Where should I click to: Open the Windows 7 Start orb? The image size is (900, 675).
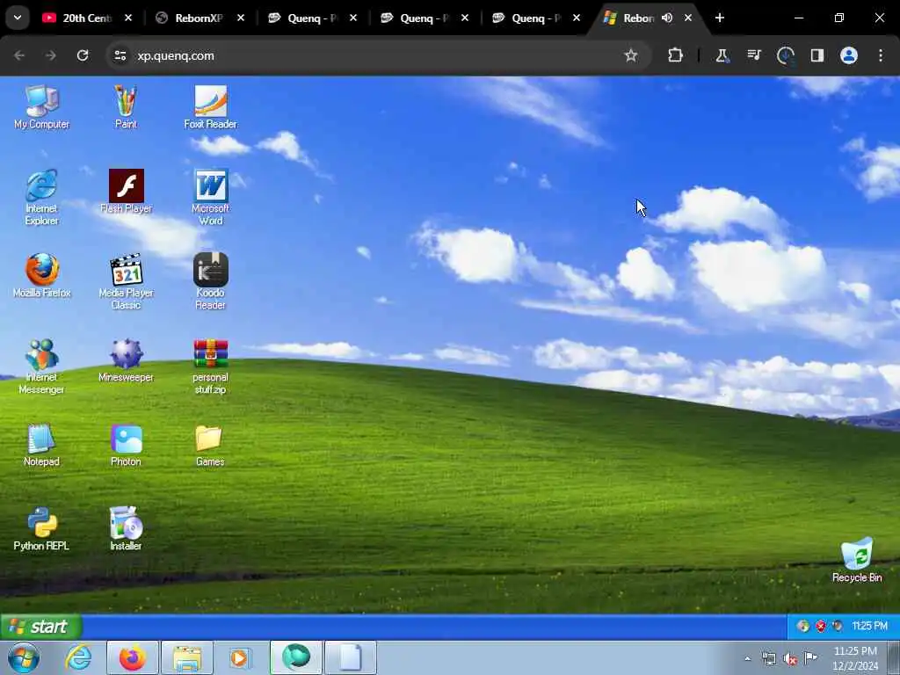pyautogui.click(x=24, y=657)
